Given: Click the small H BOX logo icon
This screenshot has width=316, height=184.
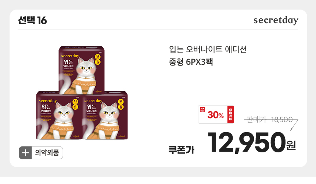Looking at the screenshot, I should tap(202, 110).
